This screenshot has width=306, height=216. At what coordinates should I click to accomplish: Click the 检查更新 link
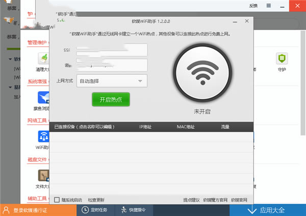tap(96, 200)
